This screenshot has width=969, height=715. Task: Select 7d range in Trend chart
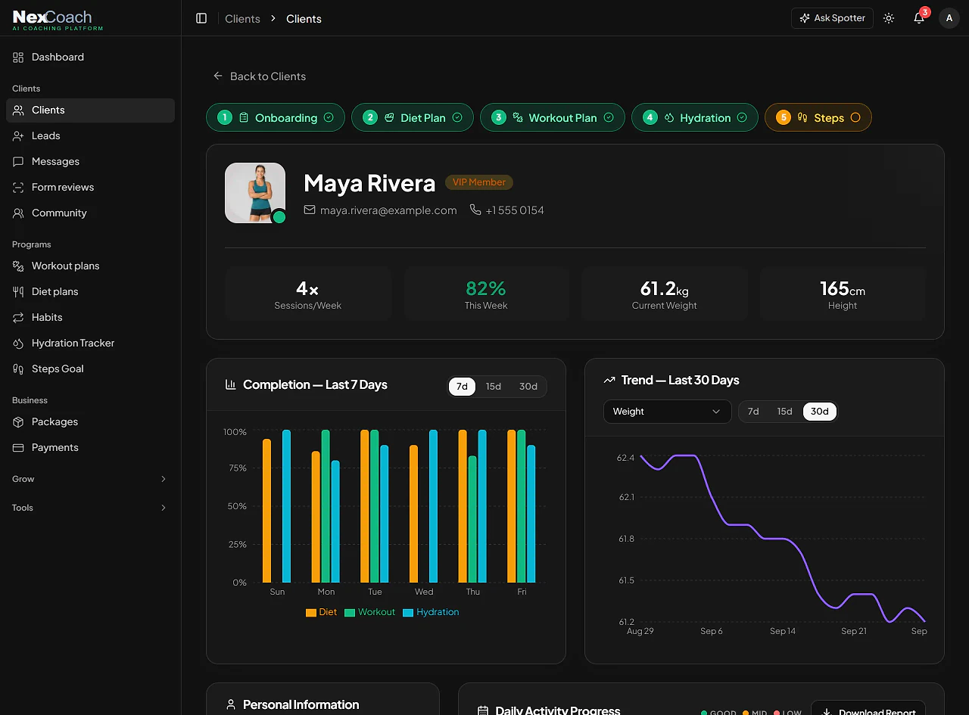(x=753, y=412)
